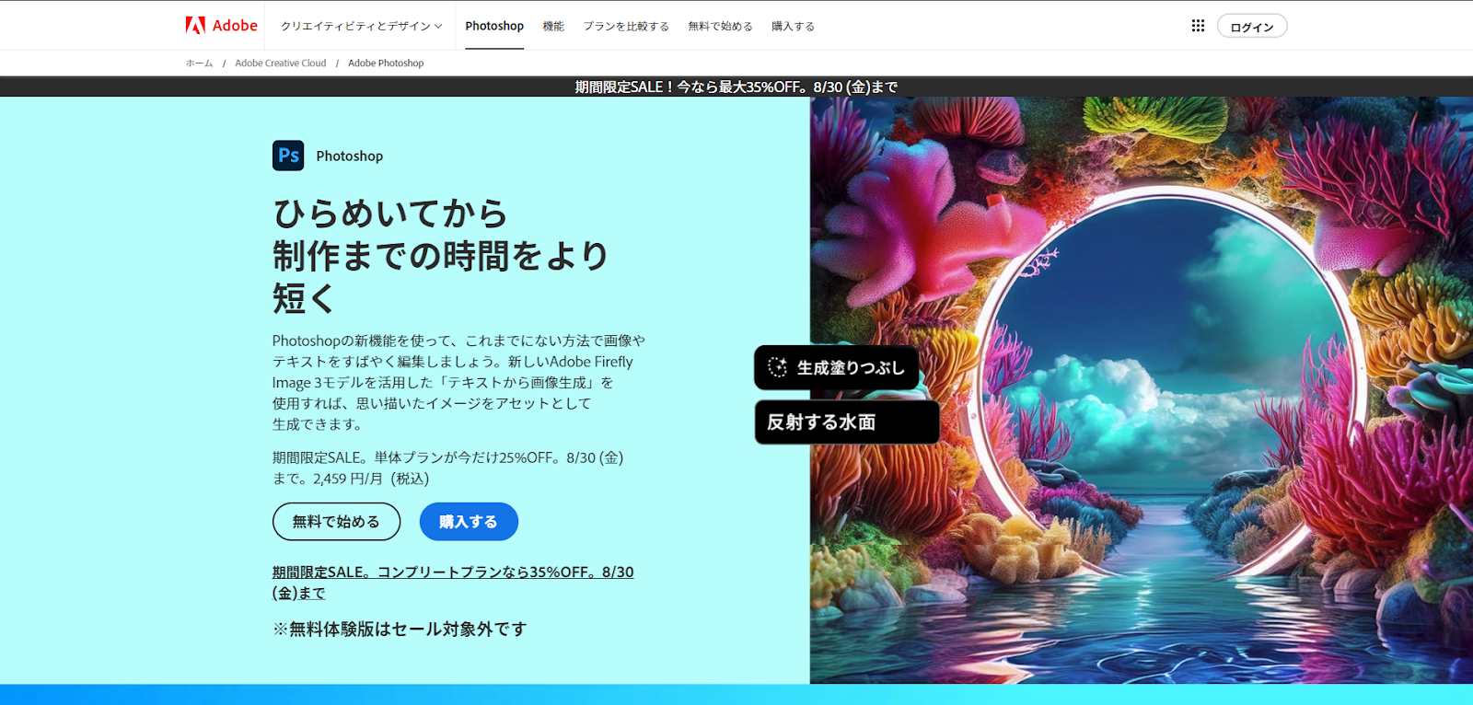Screen dimensions: 1473x705
Task: Click the coral reef hero image
Action: 1142,390
